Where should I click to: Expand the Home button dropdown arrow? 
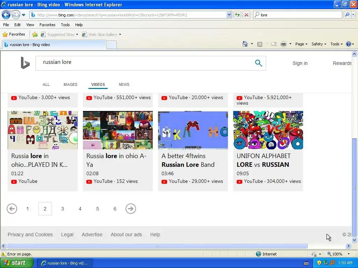tap(252, 44)
